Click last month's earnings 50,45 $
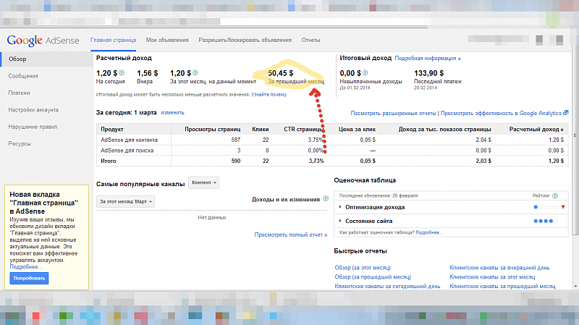This screenshot has width=579, height=325. (280, 73)
